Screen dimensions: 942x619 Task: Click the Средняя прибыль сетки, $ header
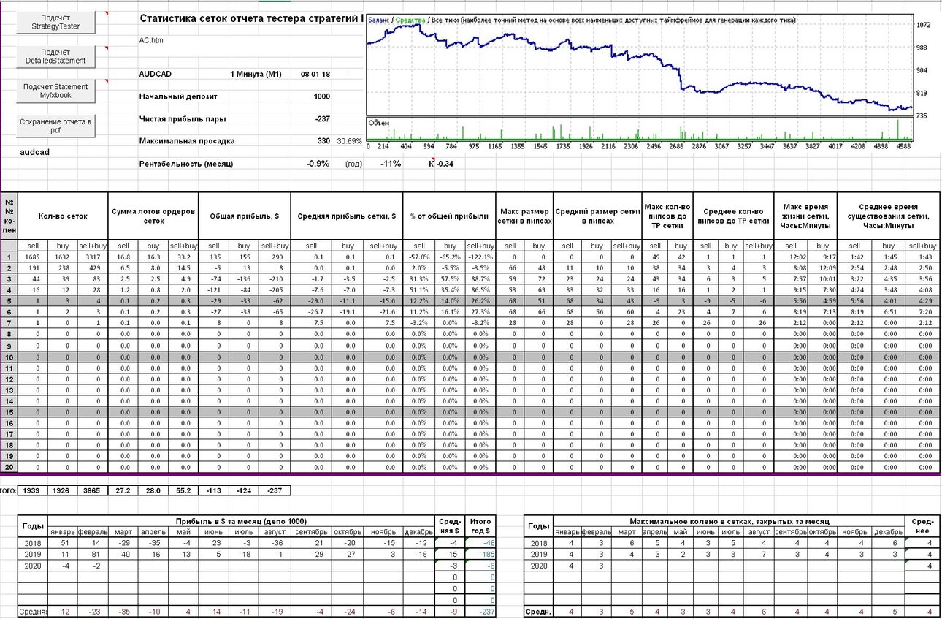coord(346,216)
